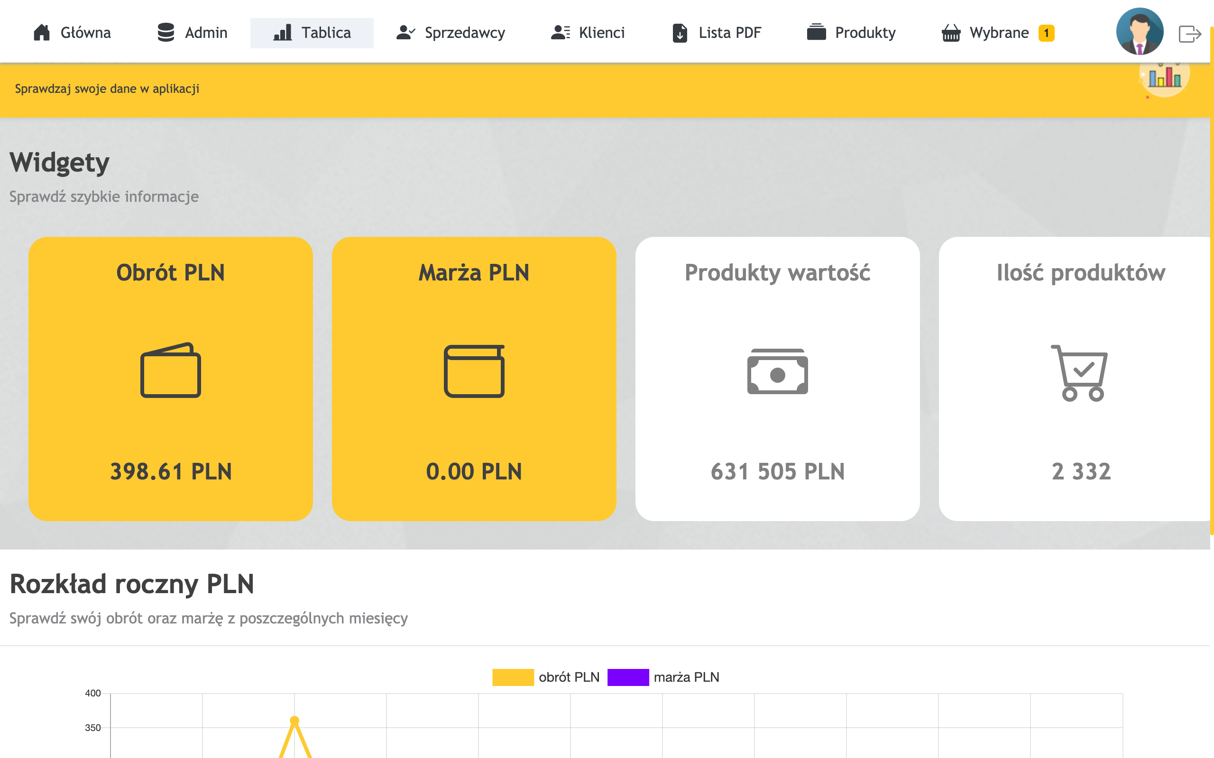Screen dimensions: 1214x758
Task: Click the card icon in Marża PLN widget
Action: coord(474,371)
